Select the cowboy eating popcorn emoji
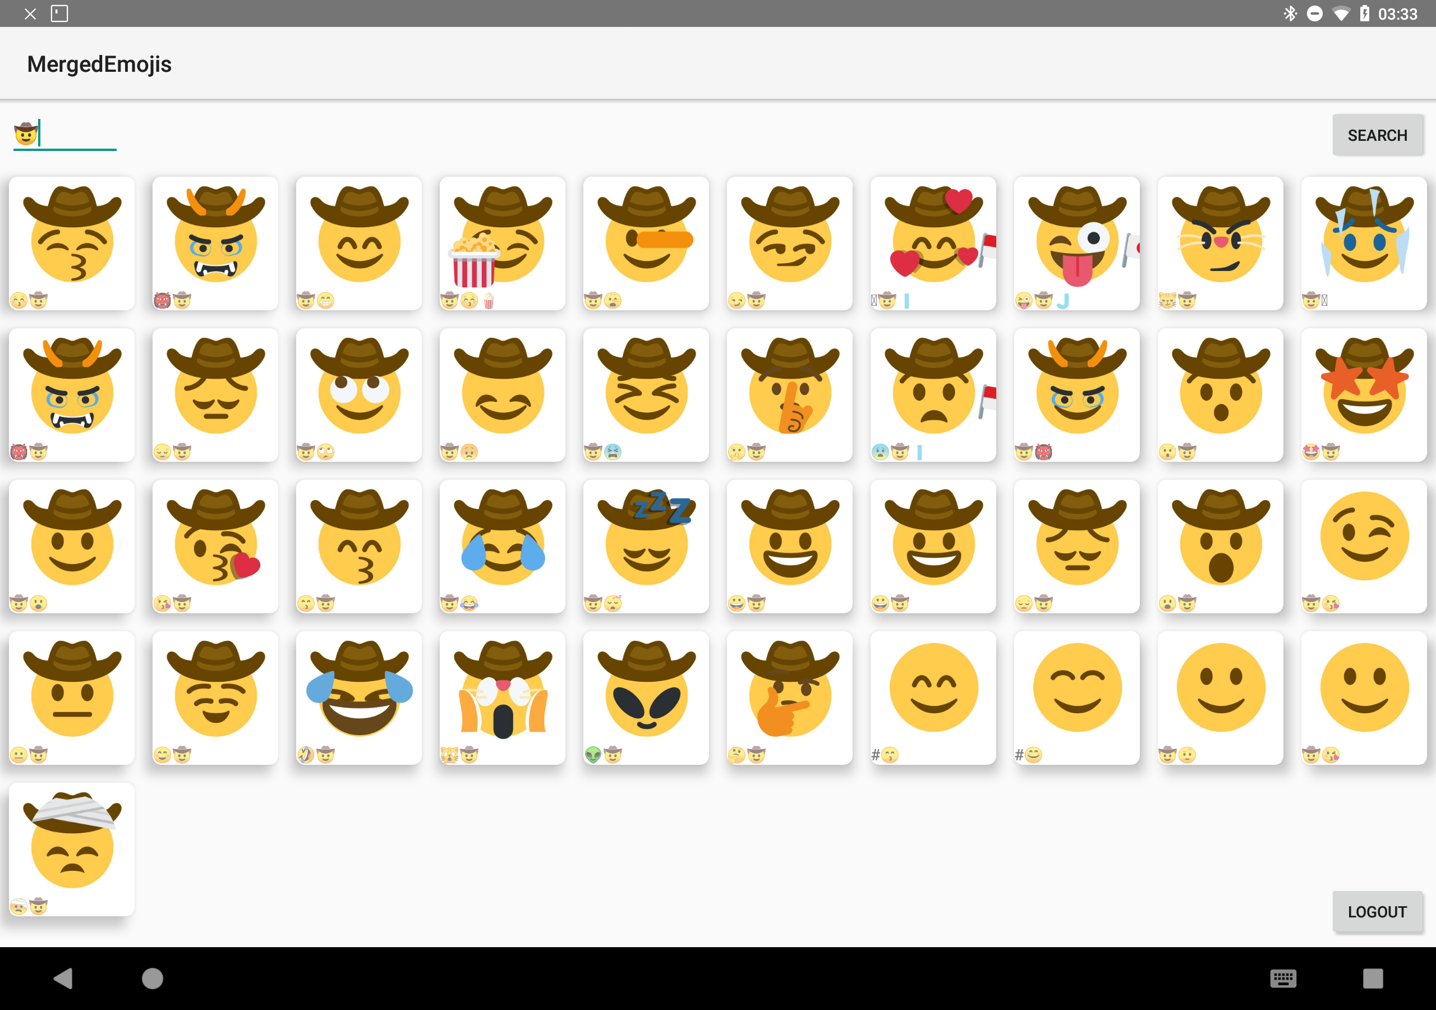The image size is (1436, 1010). pyautogui.click(x=502, y=243)
